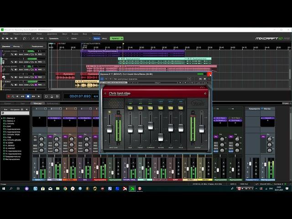Screen dimensions: 292x219
Task: Click the Record button in the transport bar
Action: 9,96
